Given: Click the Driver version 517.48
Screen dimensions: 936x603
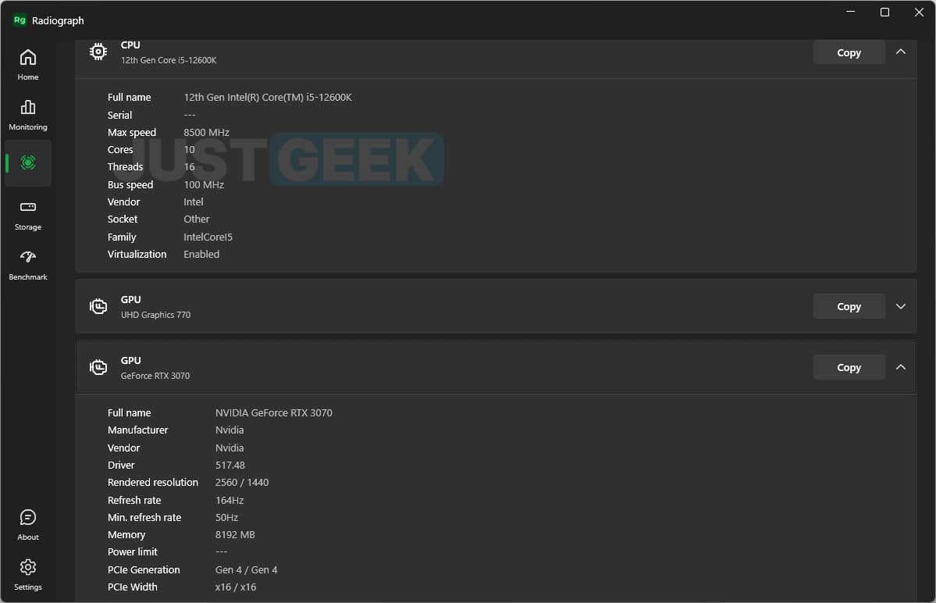Looking at the screenshot, I should (x=230, y=465).
